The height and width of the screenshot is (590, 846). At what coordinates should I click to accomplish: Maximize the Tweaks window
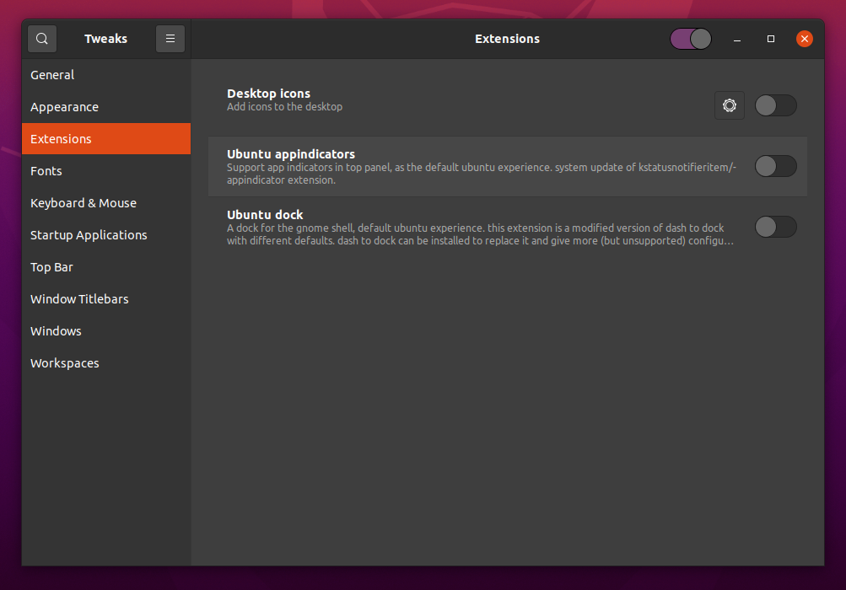pos(770,39)
